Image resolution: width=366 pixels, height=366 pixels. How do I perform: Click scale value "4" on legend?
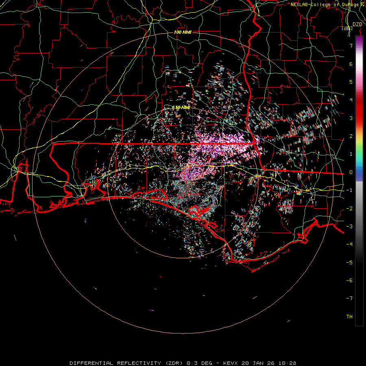(x=351, y=100)
